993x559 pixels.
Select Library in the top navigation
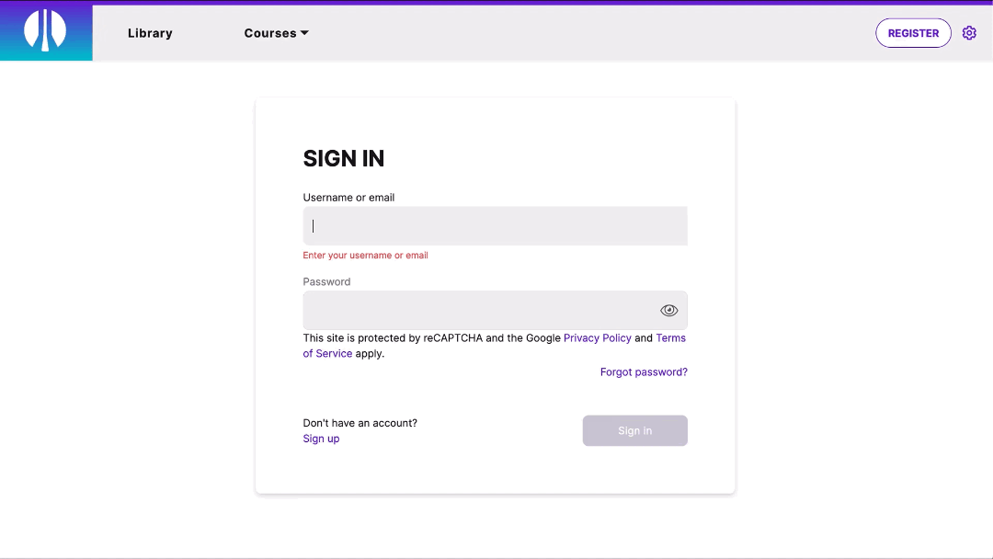[x=149, y=32]
